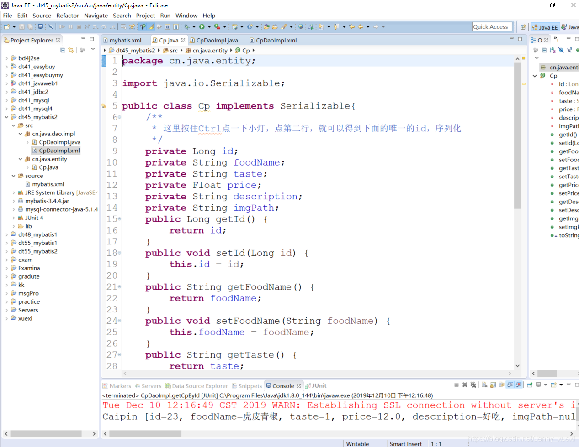Viewport: 579px width, 447px height.
Task: Click Quick Access search field
Action: click(x=492, y=27)
